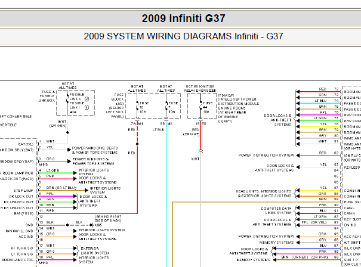Select "HOT W/ IGNITION RELAY ENERGIZED" text
The height and width of the screenshot is (267, 361).
[x=200, y=89]
